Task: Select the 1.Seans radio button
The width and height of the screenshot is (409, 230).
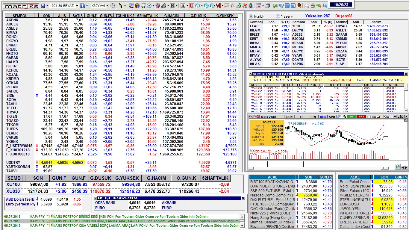Action: 278,16
